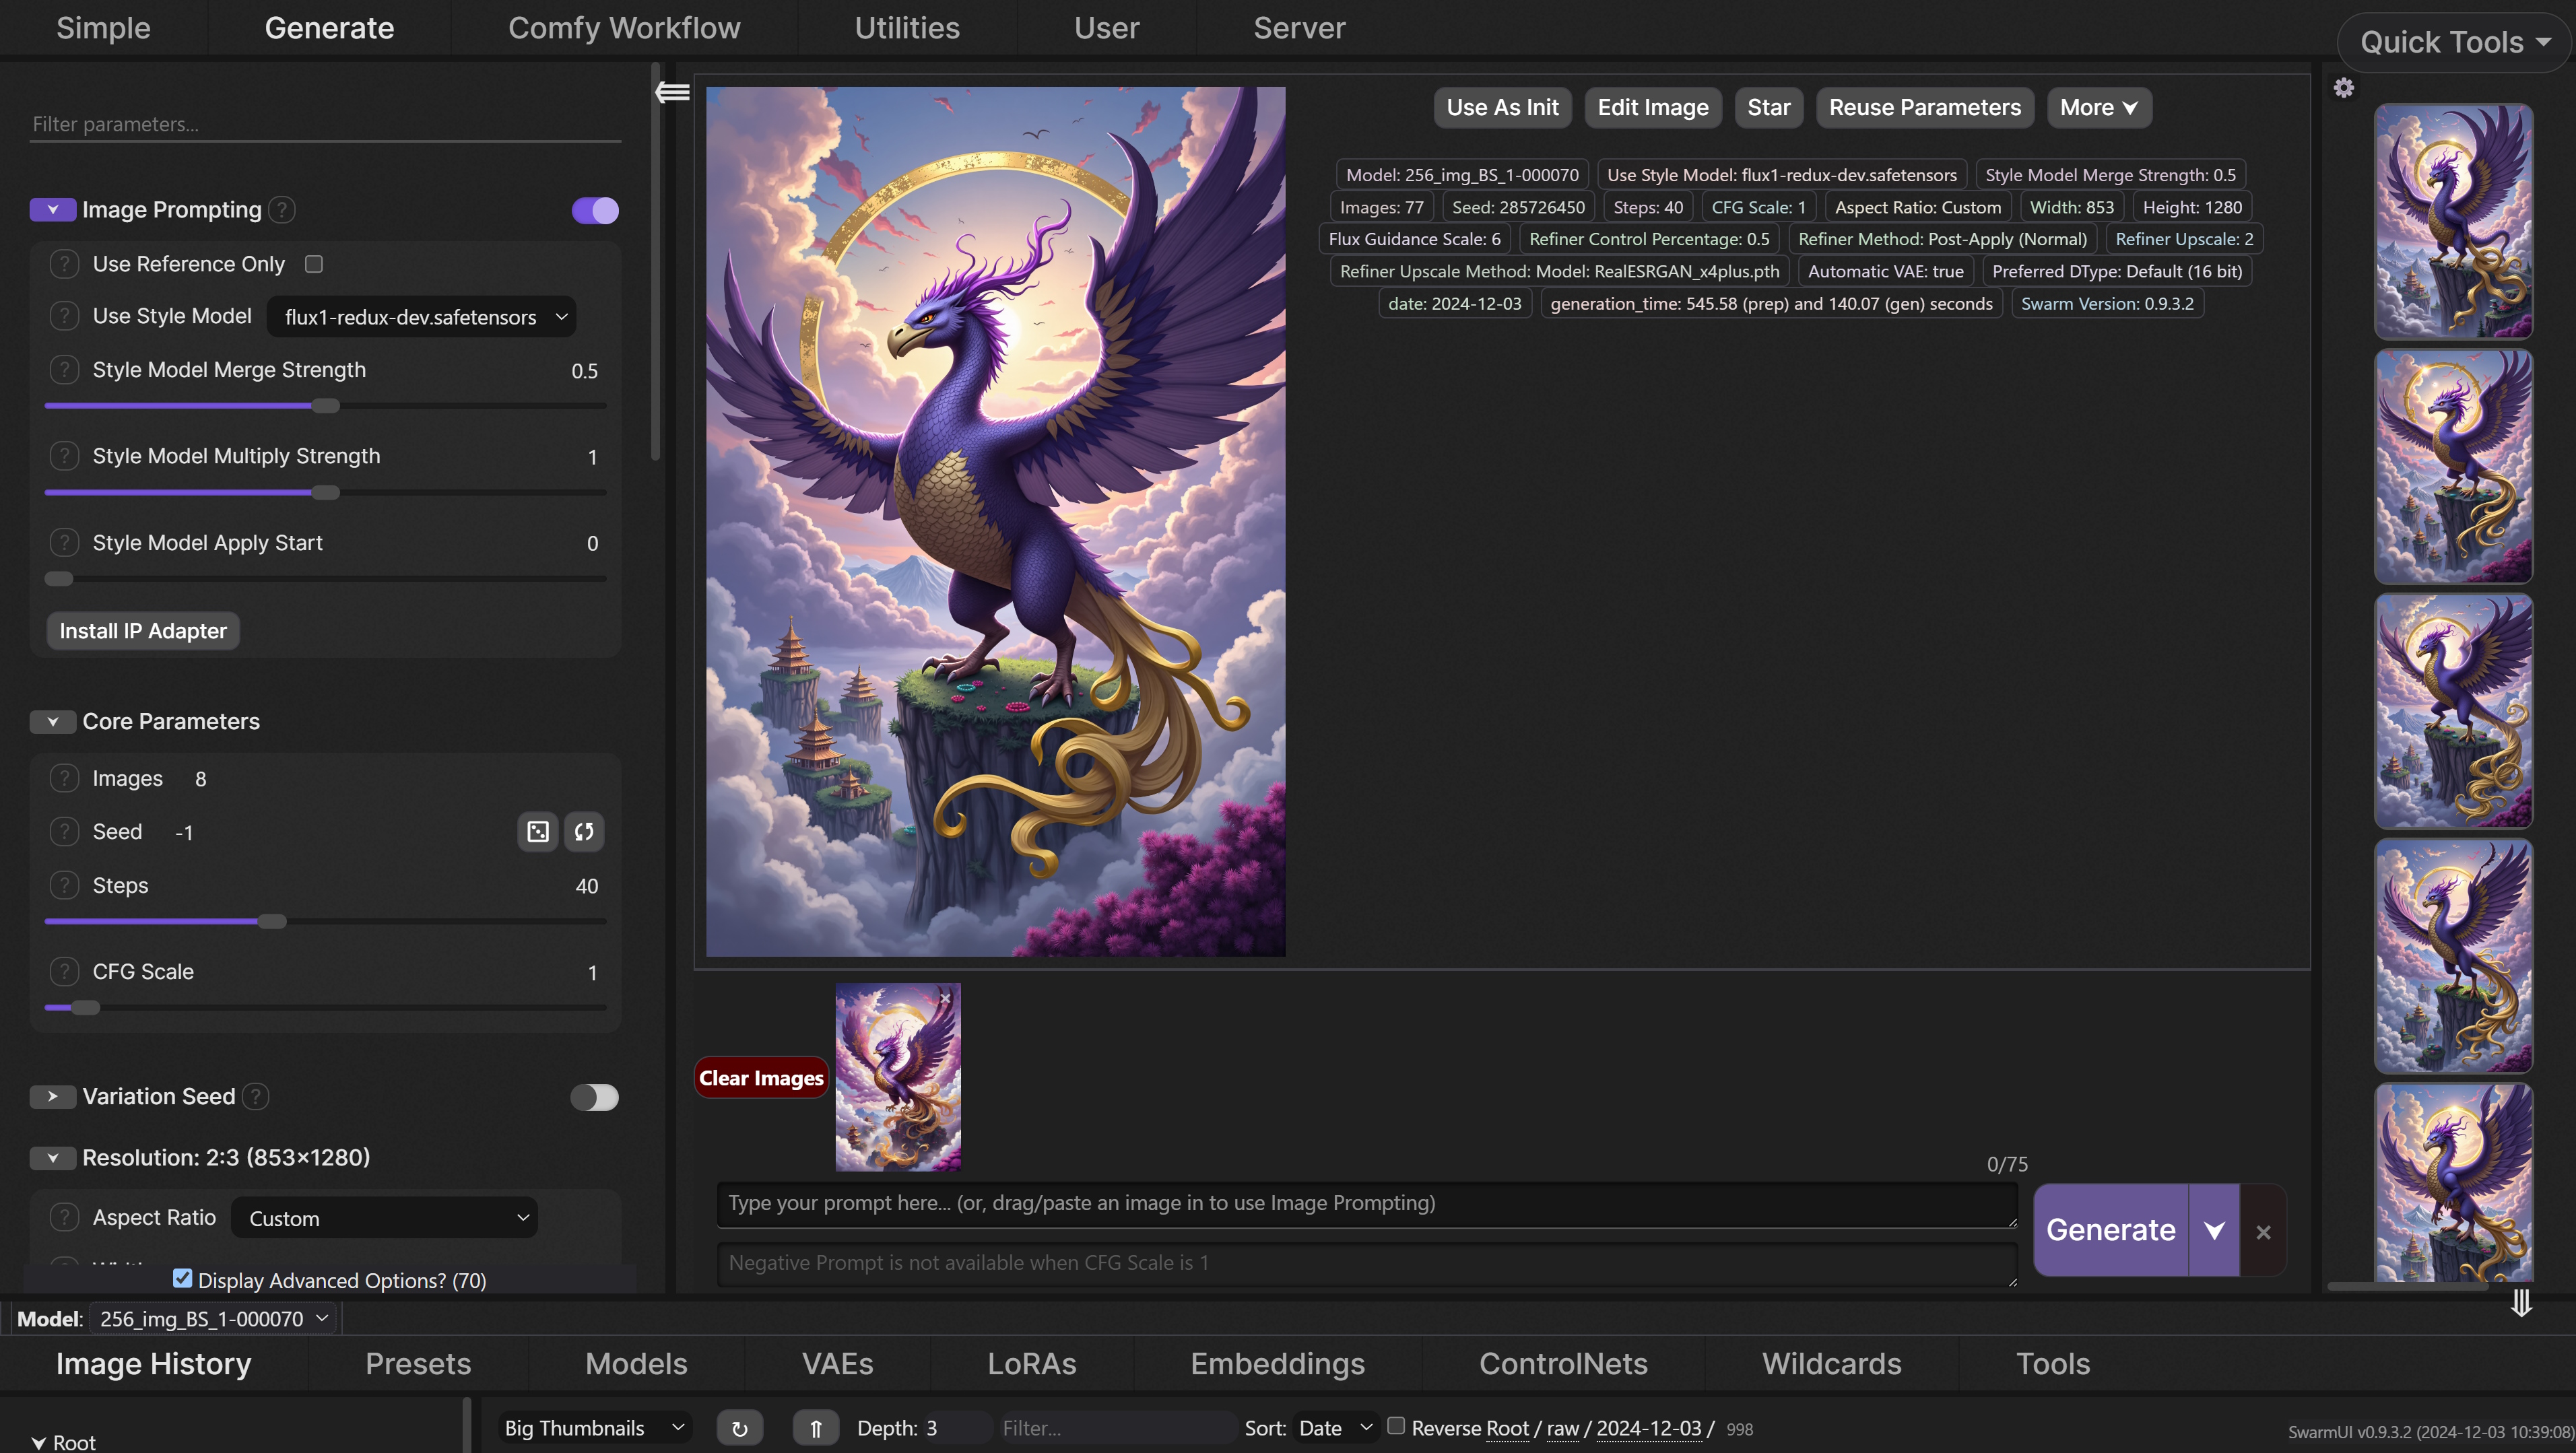Adjust the Steps slider

click(x=325, y=922)
